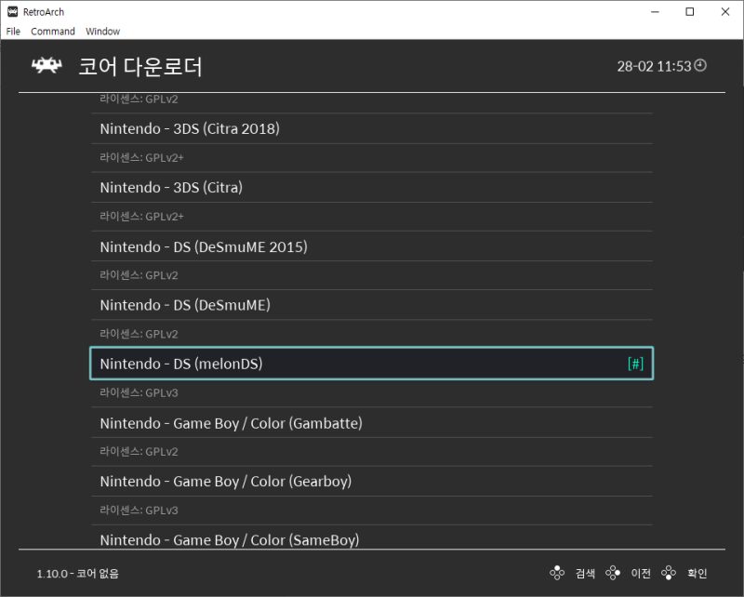Click the GPLv2 license under DS (DeSmuME)
Screen dimensions: 744x597
click(x=139, y=334)
